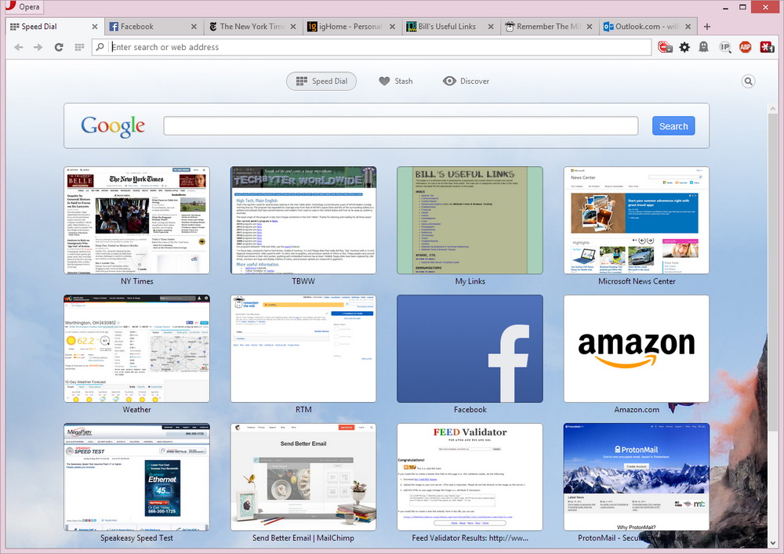
Task: Click the scrollbar up arrow
Action: (x=773, y=108)
